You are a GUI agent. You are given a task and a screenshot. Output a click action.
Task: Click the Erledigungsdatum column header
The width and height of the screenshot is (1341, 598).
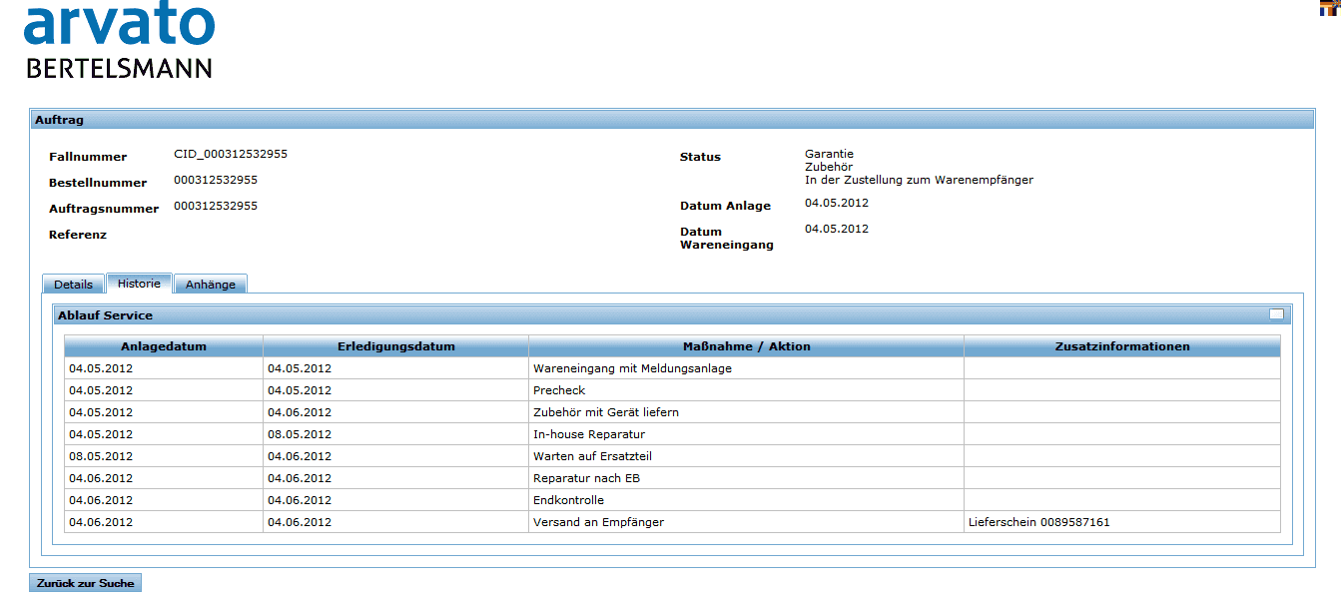395,346
